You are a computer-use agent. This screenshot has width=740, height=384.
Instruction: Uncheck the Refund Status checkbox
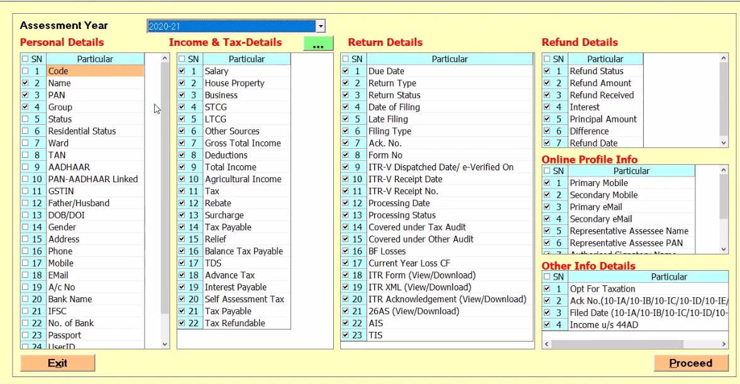click(x=546, y=72)
